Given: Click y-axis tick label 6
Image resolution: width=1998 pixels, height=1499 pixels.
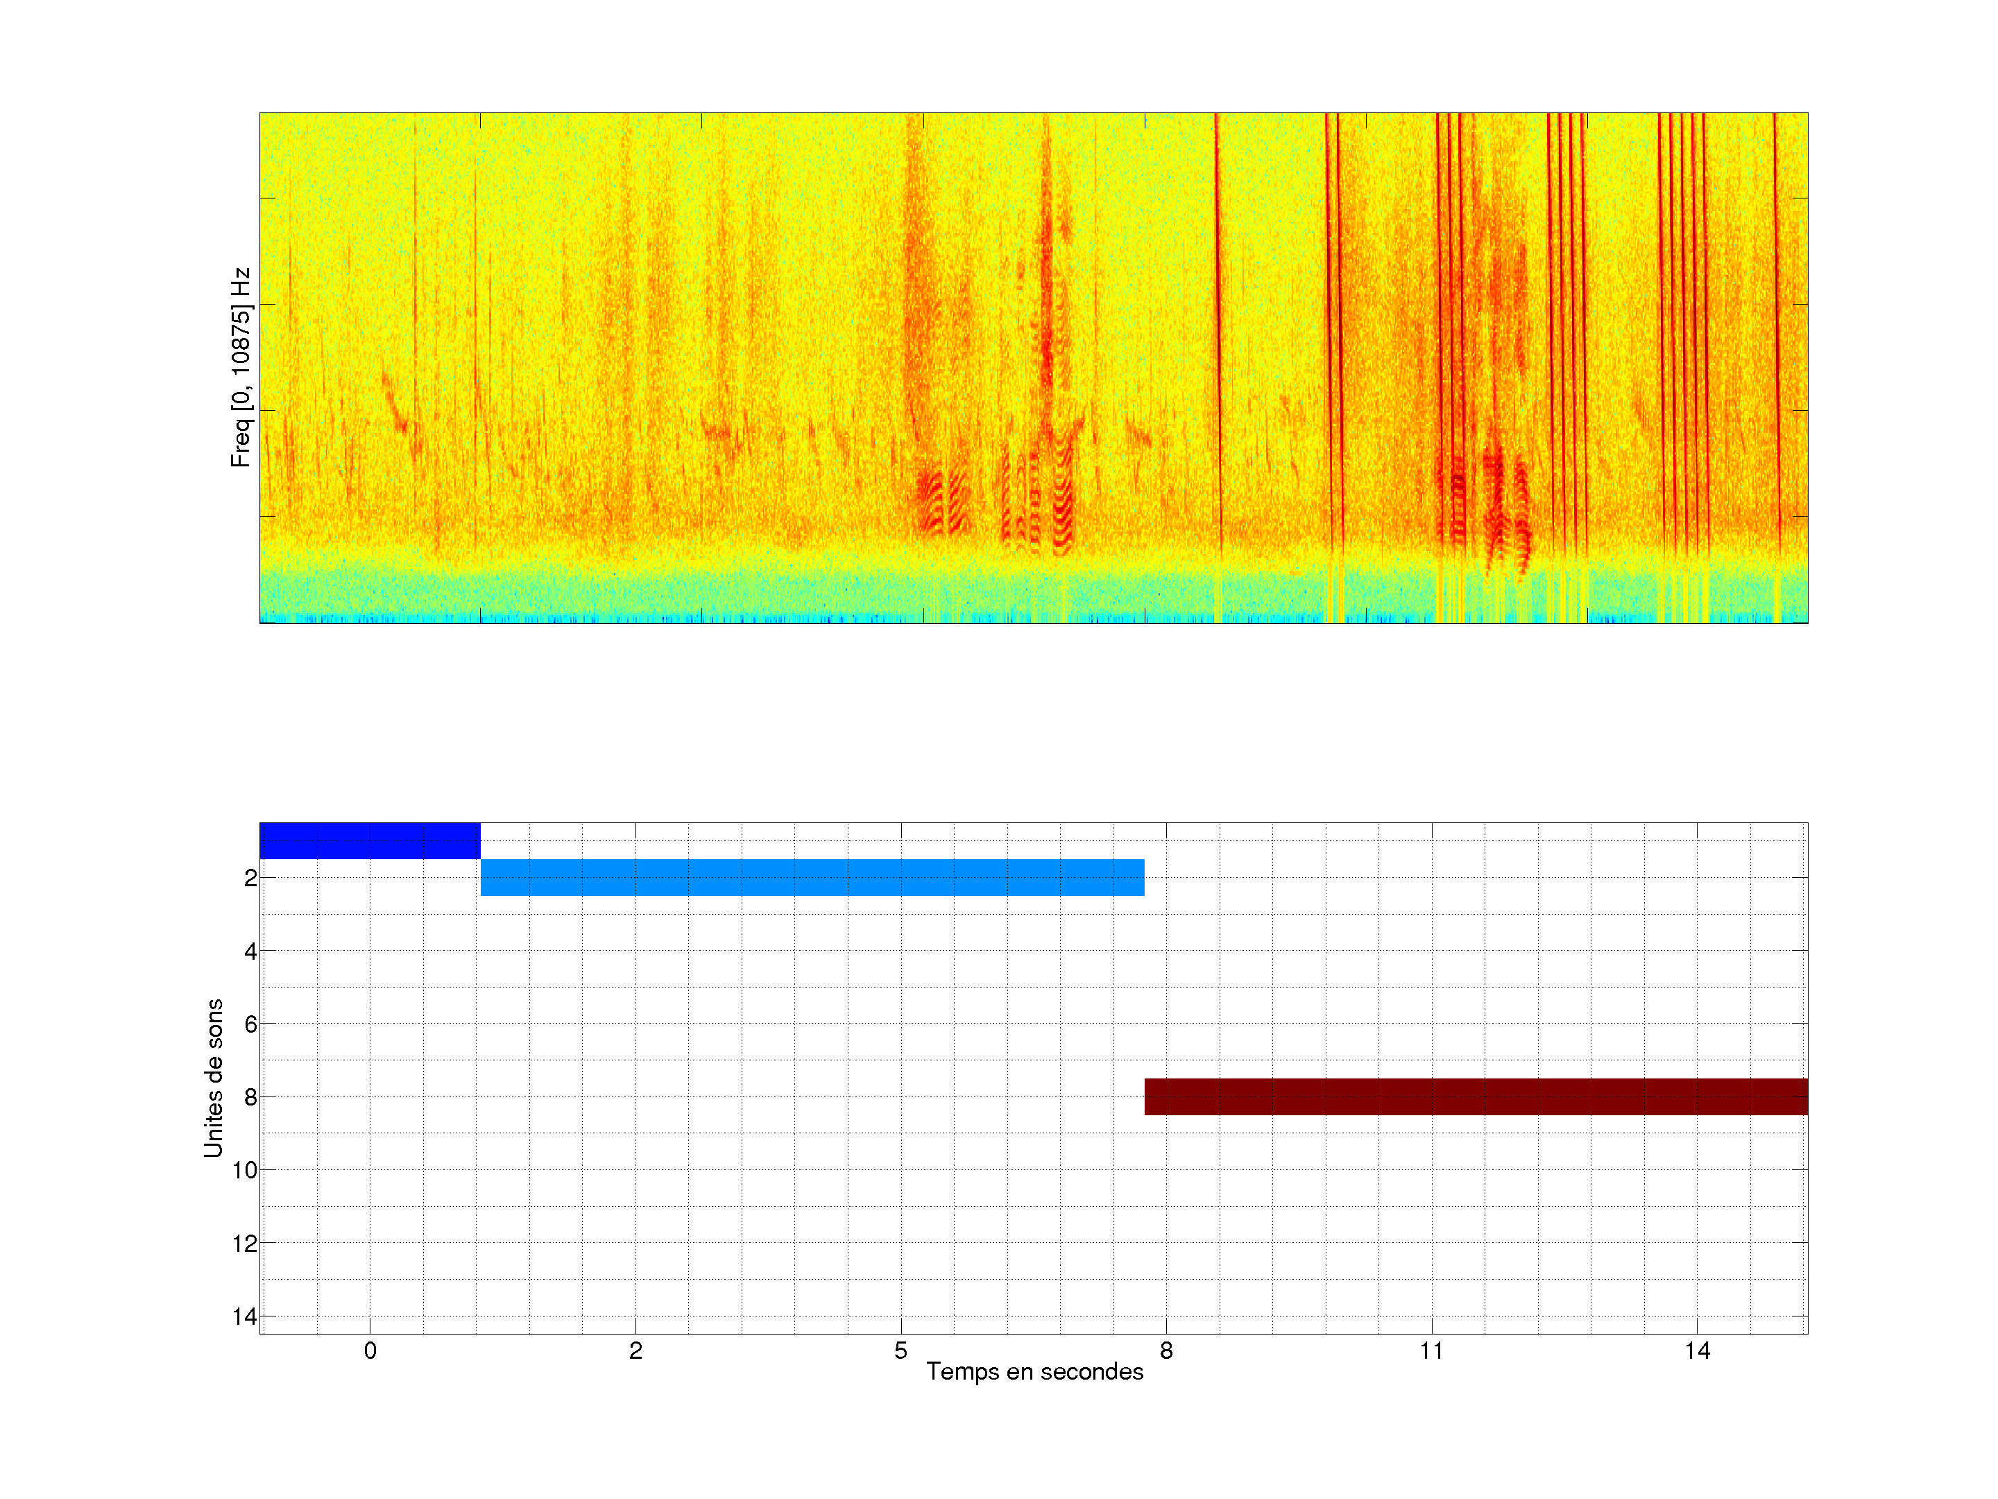Looking at the screenshot, I should point(250,1024).
